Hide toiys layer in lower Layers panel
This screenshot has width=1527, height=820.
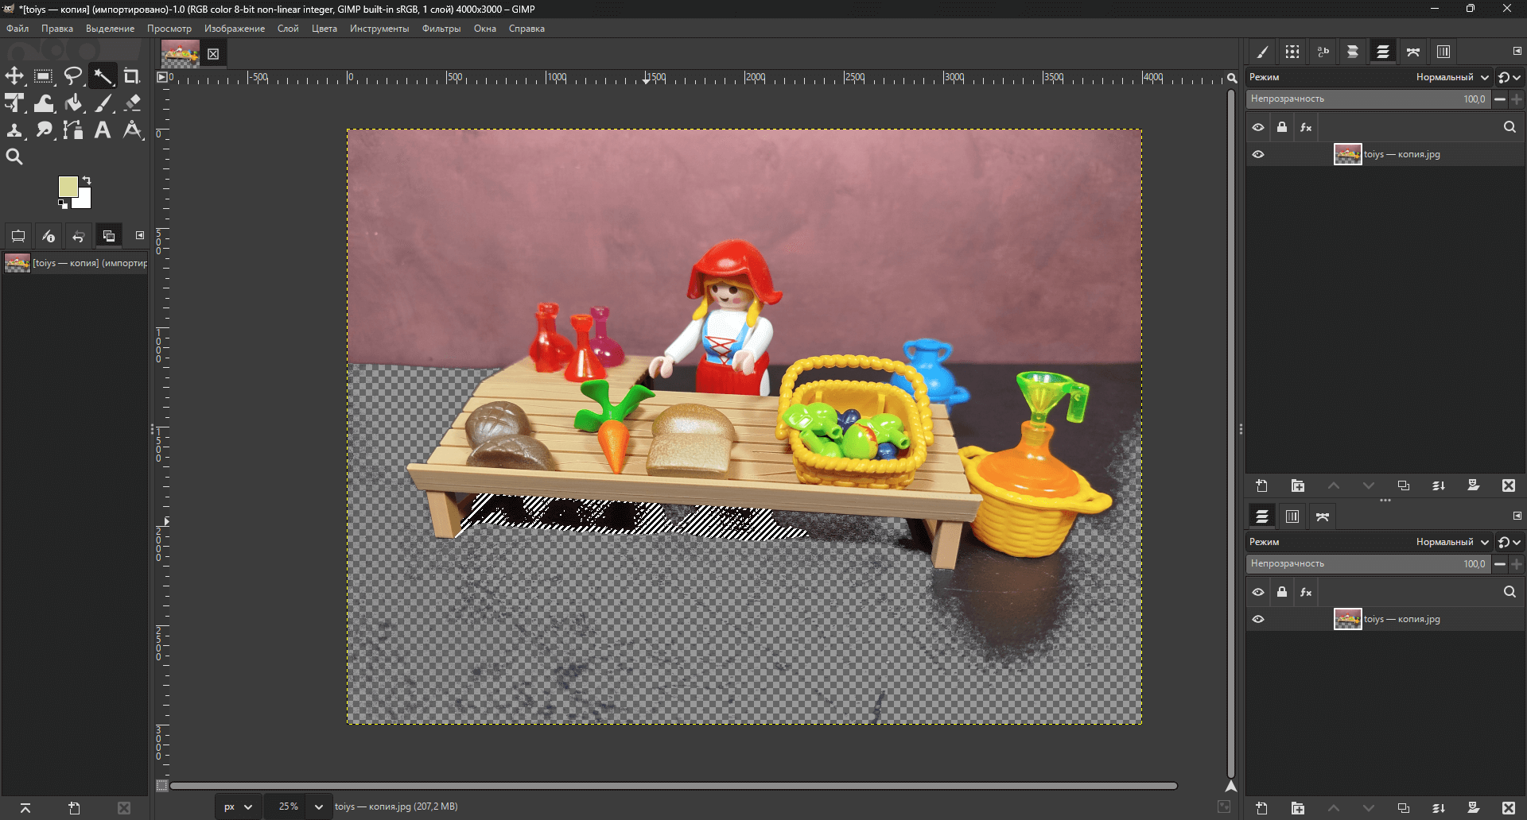click(x=1258, y=619)
